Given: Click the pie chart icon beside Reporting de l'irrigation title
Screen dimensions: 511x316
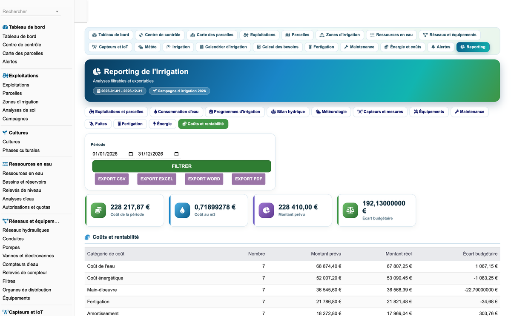Looking at the screenshot, I should 97,71.
